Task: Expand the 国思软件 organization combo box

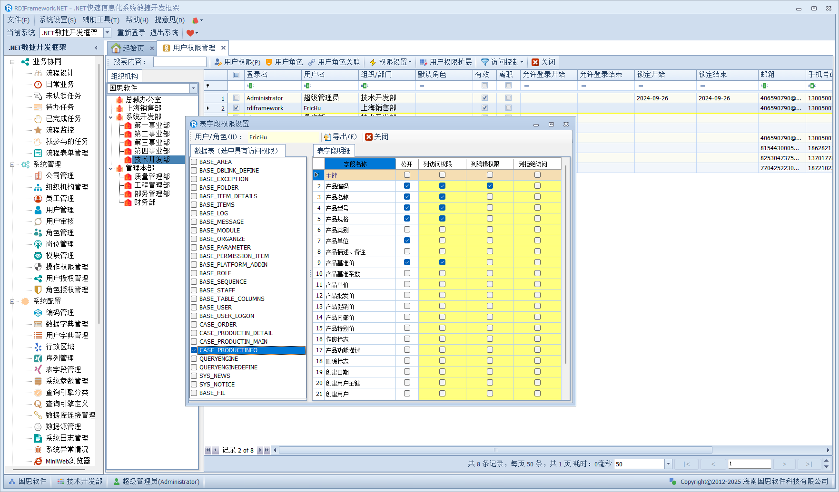Action: click(193, 88)
